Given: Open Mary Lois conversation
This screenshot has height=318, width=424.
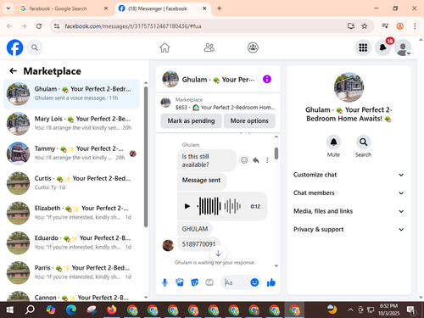Looking at the screenshot, I should tap(71, 123).
